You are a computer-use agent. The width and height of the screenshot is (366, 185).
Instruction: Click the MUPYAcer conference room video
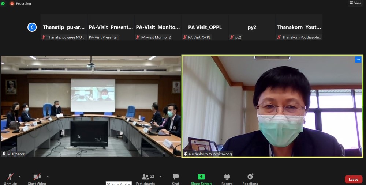coord(91,106)
